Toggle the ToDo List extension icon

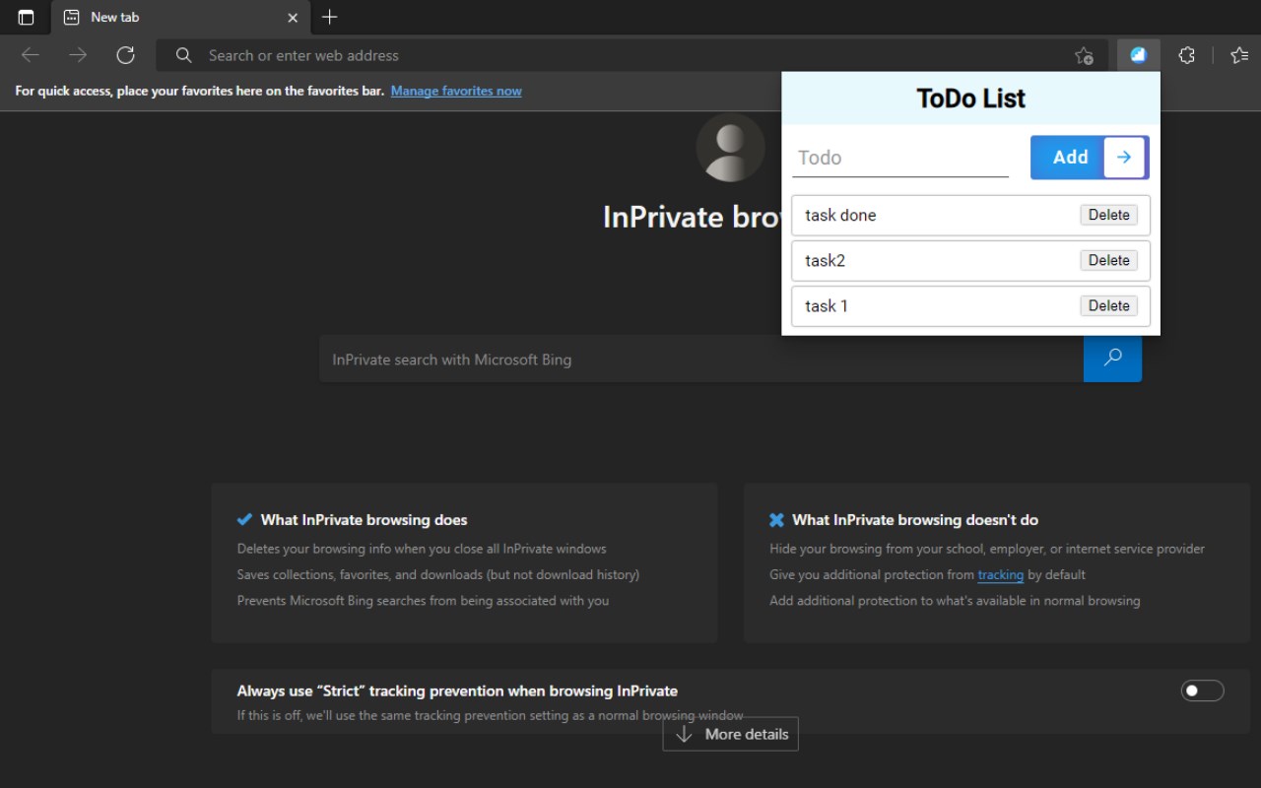(x=1139, y=55)
